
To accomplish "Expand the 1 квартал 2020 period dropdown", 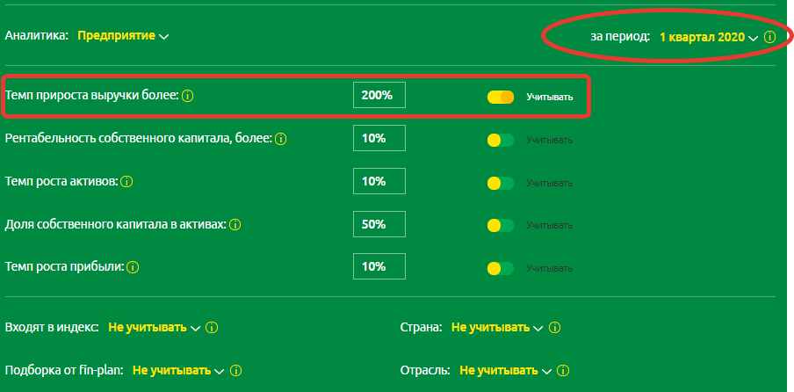I will tap(708, 37).
